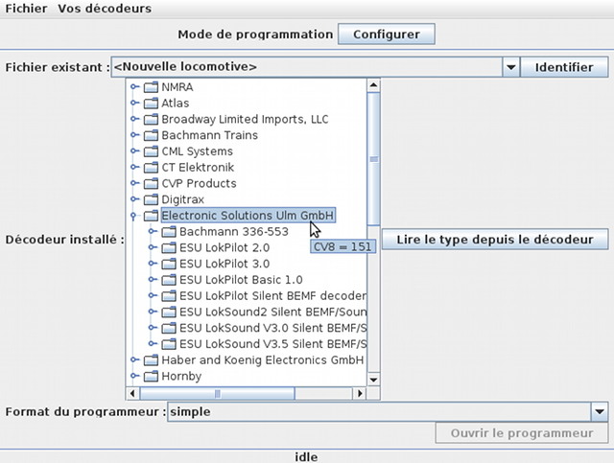Click ESU LokPilot 2.0 folder icon

169,247
